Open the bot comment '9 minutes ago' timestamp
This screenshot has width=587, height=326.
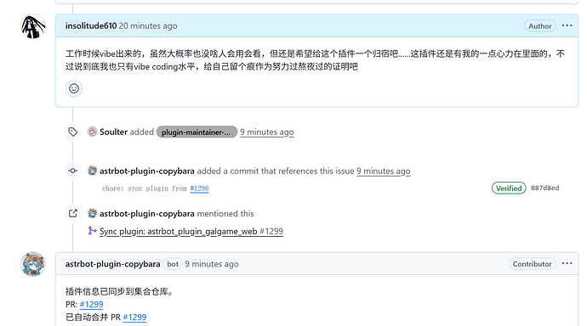(x=212, y=264)
